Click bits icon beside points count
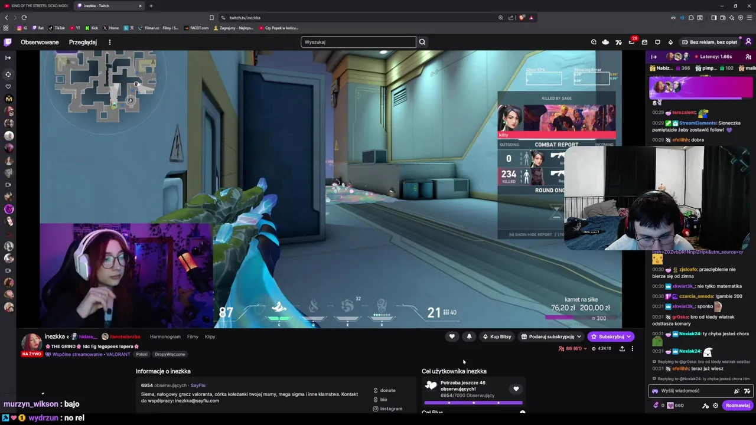 [655, 406]
